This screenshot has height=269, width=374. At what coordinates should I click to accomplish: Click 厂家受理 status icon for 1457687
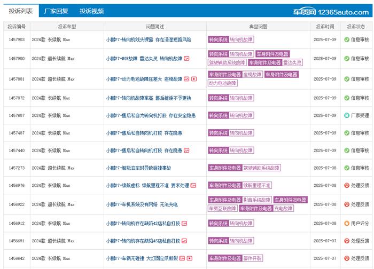[347, 115]
